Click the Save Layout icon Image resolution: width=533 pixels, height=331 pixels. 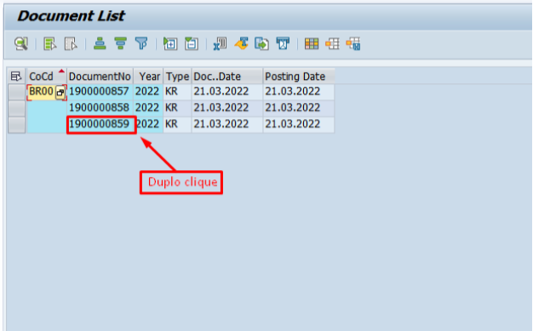[x=353, y=44]
